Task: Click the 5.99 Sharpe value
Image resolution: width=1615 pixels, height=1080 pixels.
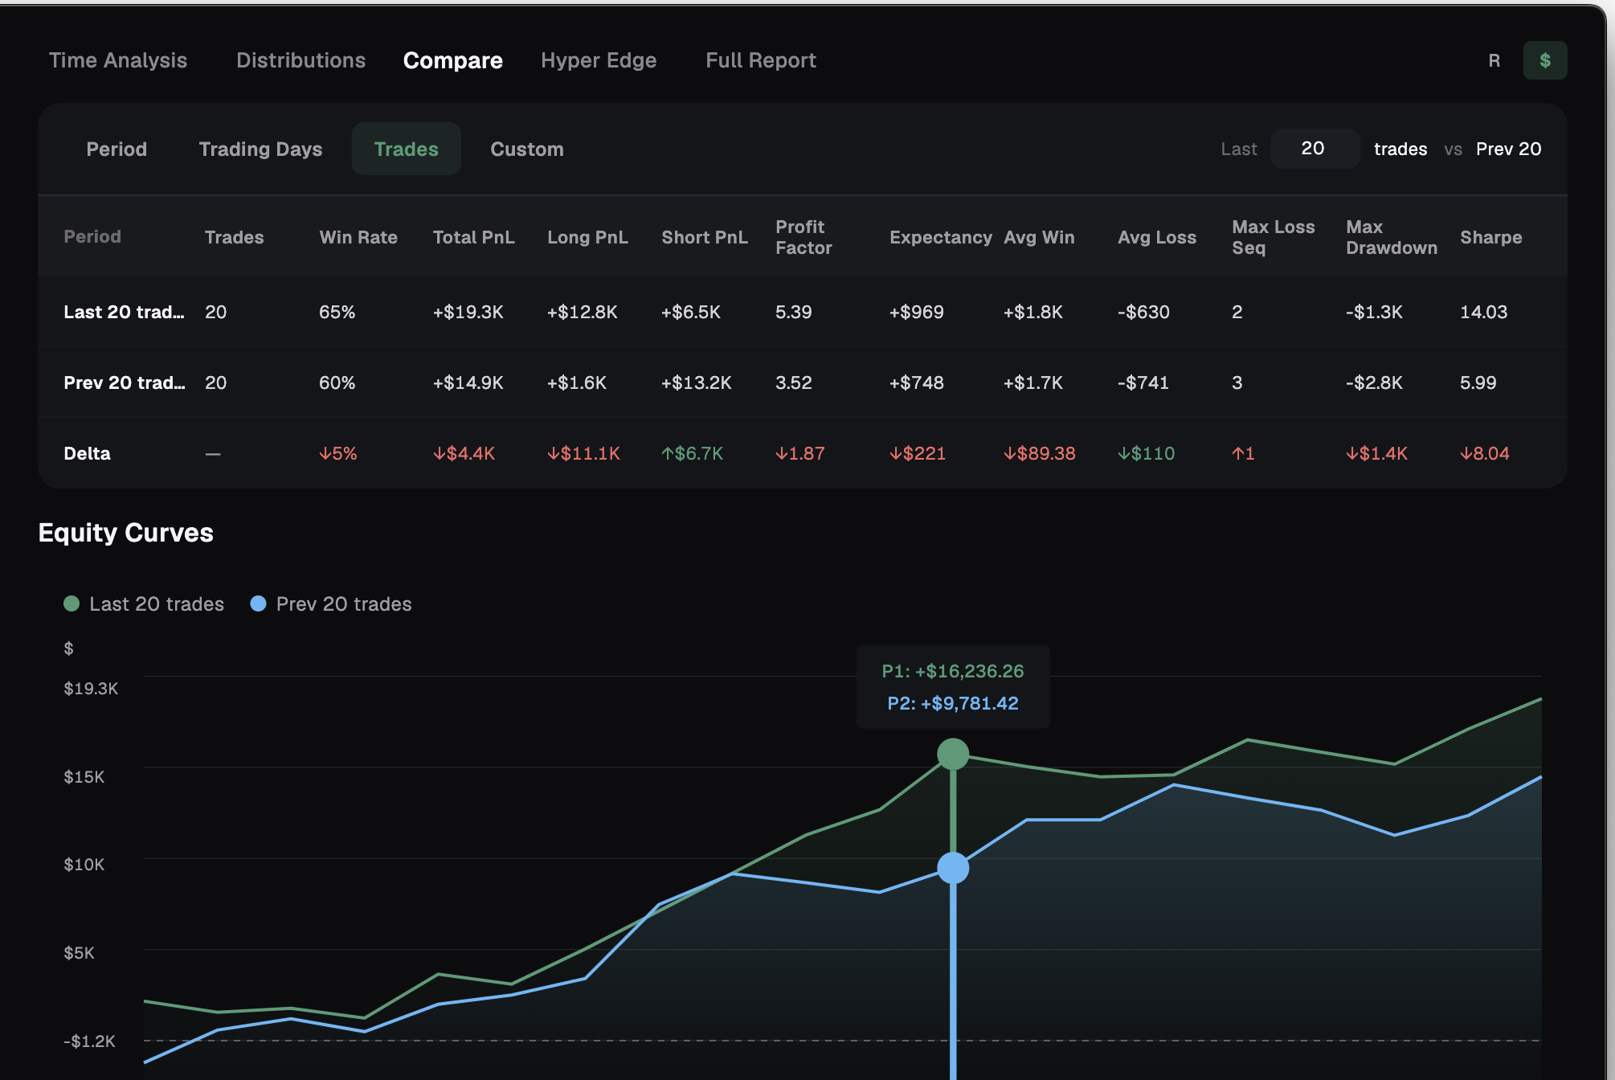Action: click(1478, 382)
